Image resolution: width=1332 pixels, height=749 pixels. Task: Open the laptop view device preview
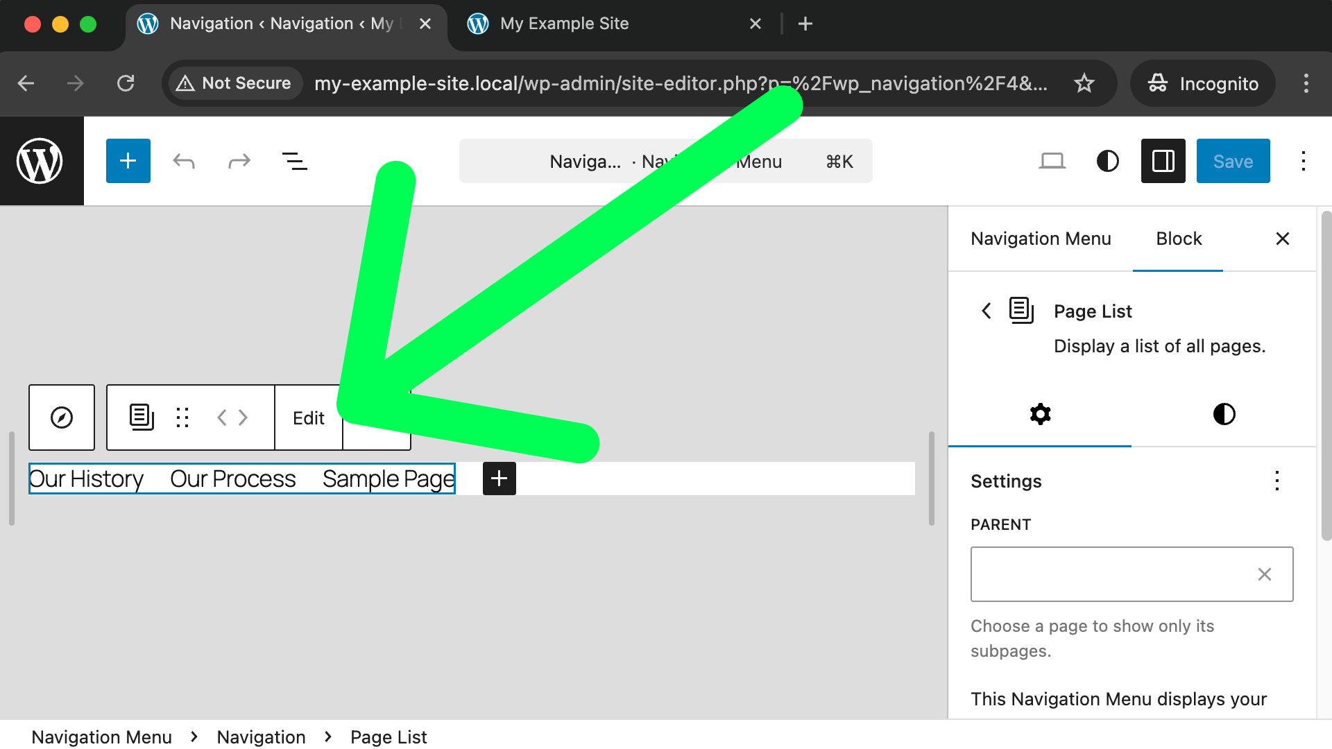tap(1052, 162)
